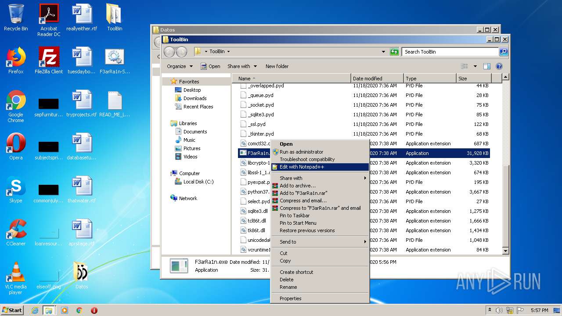
Task: Choose Cut from the context menu
Action: 320,253
